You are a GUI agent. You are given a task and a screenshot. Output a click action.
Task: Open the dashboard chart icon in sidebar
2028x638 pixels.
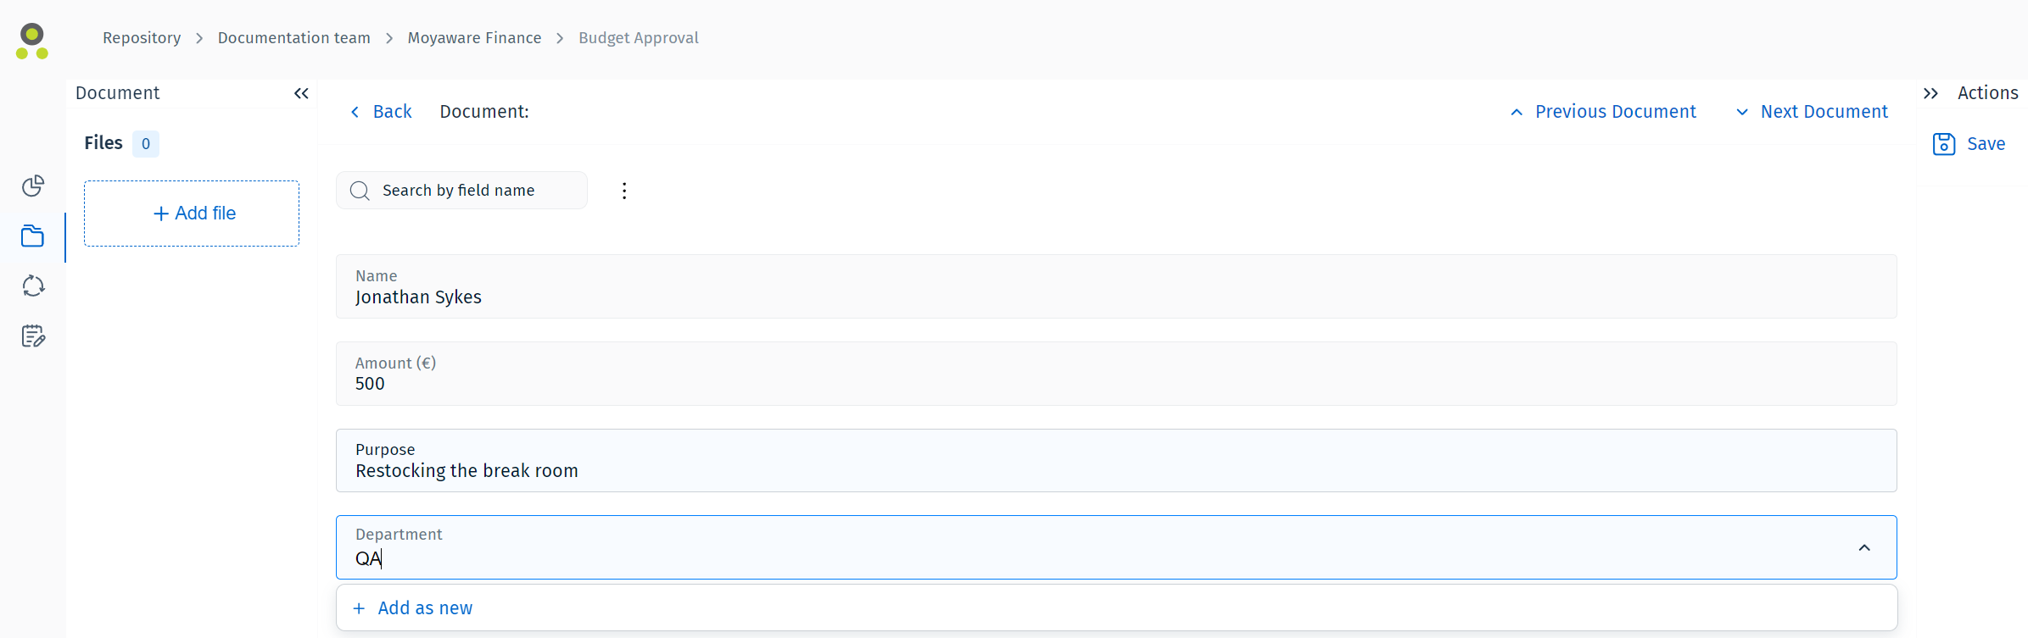(33, 186)
